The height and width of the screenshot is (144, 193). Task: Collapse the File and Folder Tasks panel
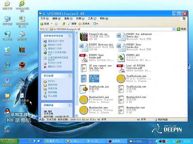70,36
